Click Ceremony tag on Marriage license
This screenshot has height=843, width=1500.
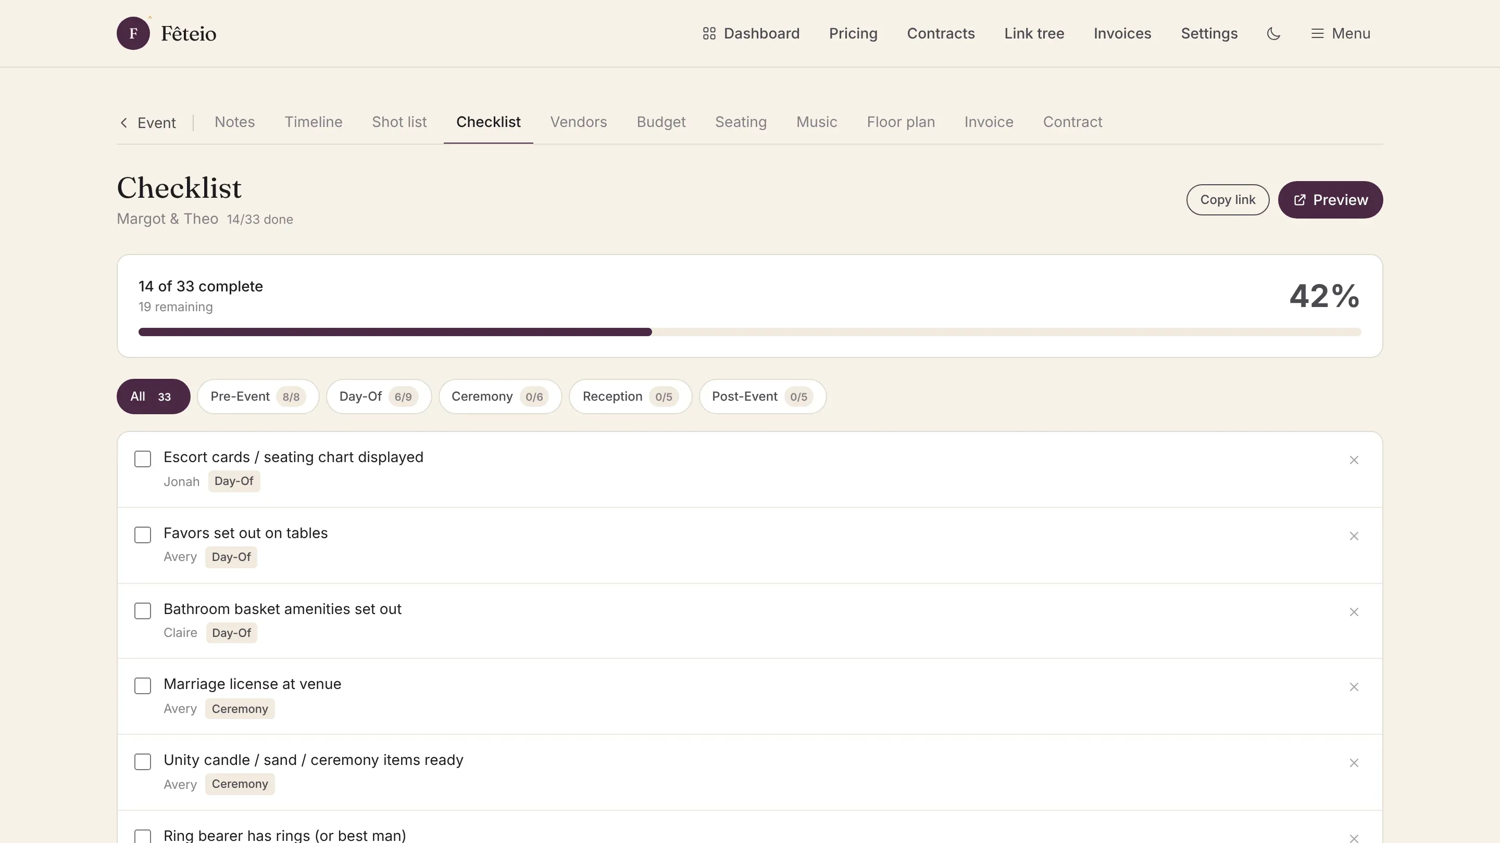240,709
